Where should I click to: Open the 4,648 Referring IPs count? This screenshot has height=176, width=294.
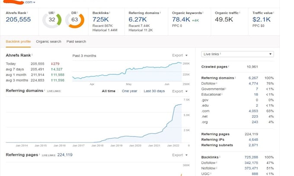coord(253,139)
